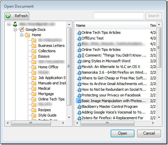Viewport: 168px width, 145px height.
Task: Click the Home Office folder icon
Action: 34,67
